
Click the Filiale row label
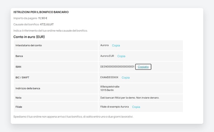coord(19,107)
